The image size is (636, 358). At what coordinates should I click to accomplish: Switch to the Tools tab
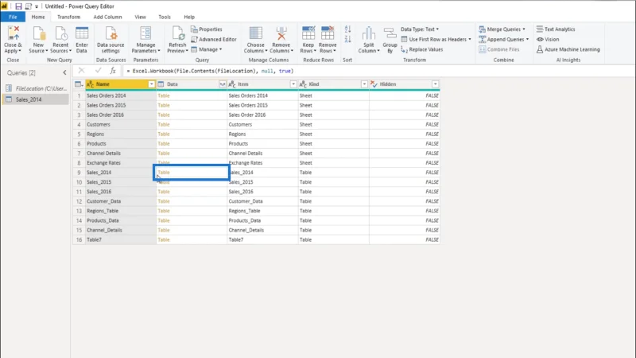pyautogui.click(x=165, y=17)
